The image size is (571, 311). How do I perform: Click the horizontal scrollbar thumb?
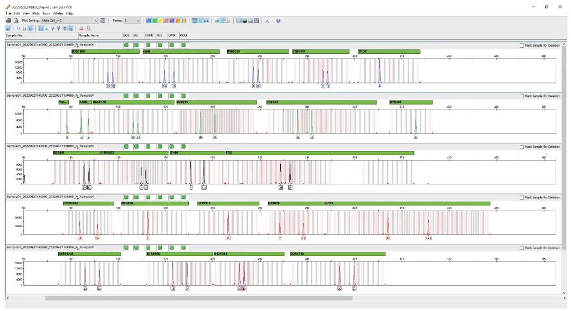coord(199,298)
